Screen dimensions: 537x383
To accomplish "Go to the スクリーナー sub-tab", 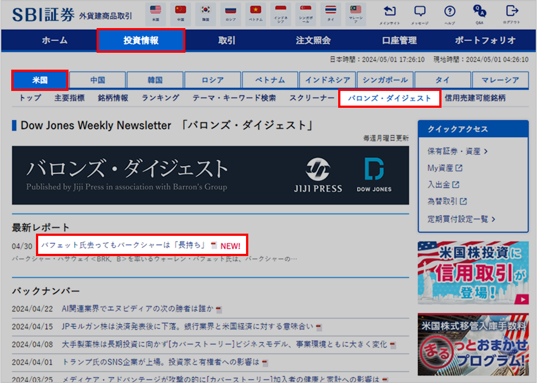I will pos(312,98).
